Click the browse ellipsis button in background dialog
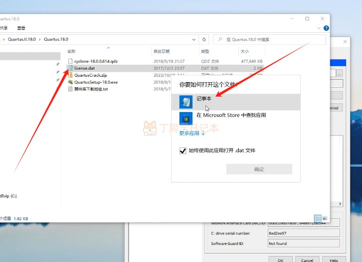Image resolution: width=362 pixels, height=262 pixels. click(x=340, y=74)
